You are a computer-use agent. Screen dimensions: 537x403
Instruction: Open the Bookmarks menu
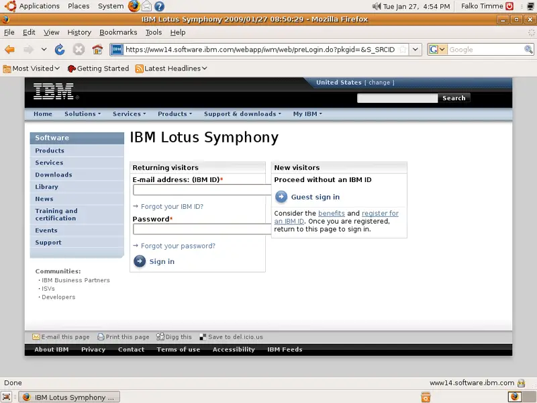click(118, 32)
